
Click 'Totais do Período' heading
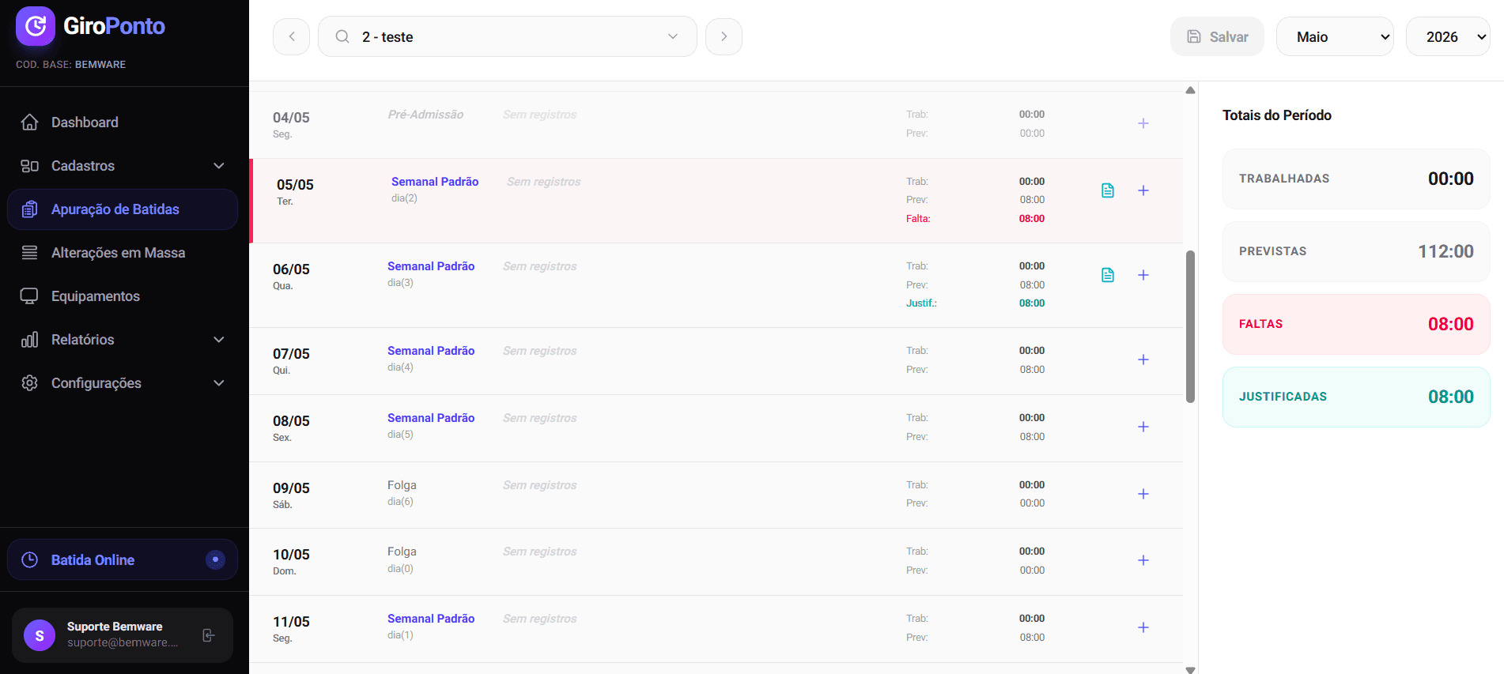pyautogui.click(x=1277, y=115)
